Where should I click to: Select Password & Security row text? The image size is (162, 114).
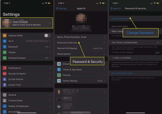67,43
